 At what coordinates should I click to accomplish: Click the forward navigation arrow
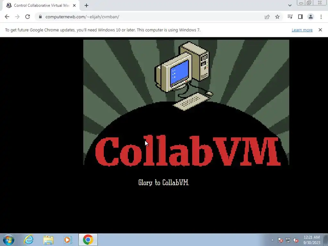tap(17, 17)
